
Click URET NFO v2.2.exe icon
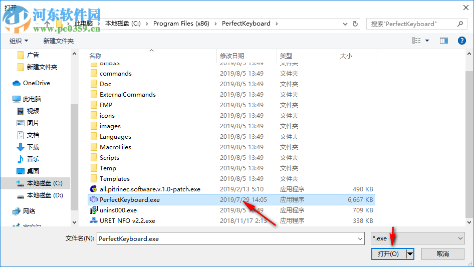click(x=94, y=220)
